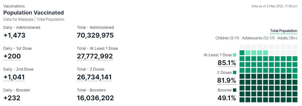
Task: Switch to the Children (5-11) tab
Action: [x=227, y=38]
